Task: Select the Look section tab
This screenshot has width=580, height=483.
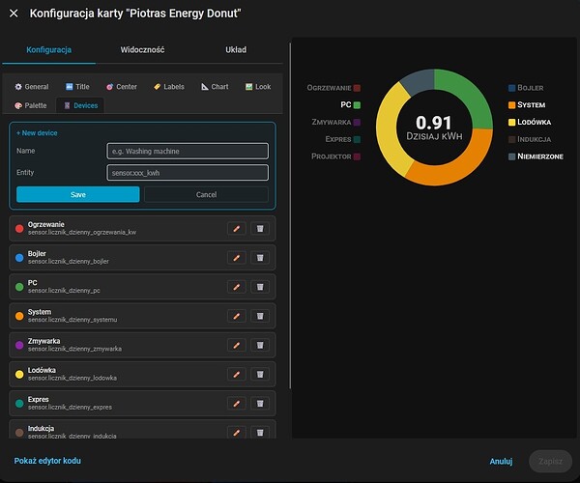Action: [x=258, y=87]
